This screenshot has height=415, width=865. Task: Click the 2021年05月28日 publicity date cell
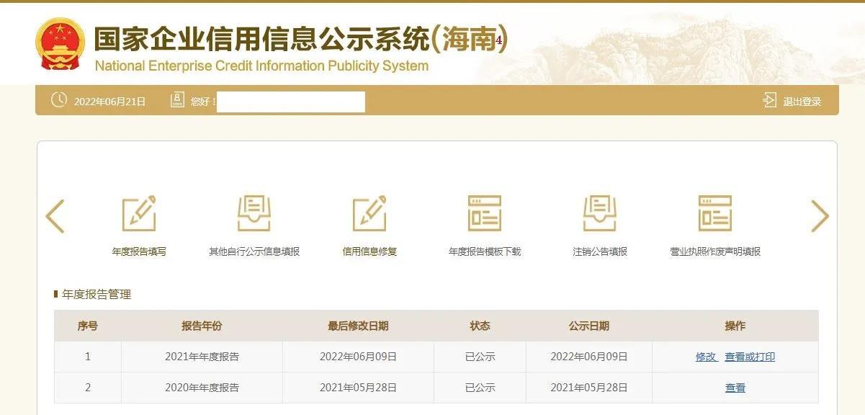click(589, 388)
